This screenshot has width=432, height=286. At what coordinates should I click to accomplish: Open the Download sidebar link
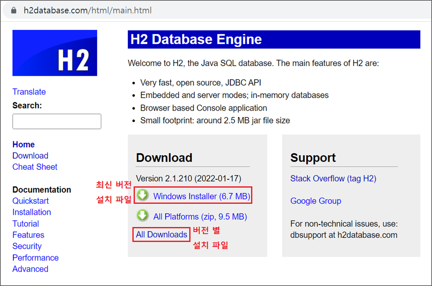click(30, 156)
